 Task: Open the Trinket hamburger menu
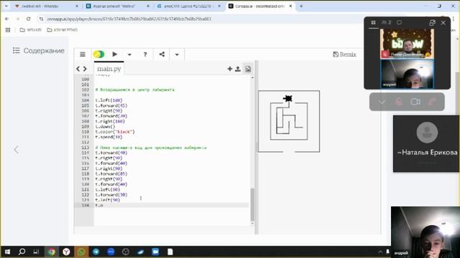(83, 54)
